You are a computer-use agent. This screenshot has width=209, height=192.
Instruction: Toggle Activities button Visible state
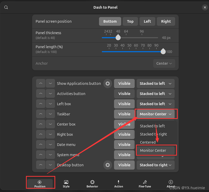coord(124,94)
